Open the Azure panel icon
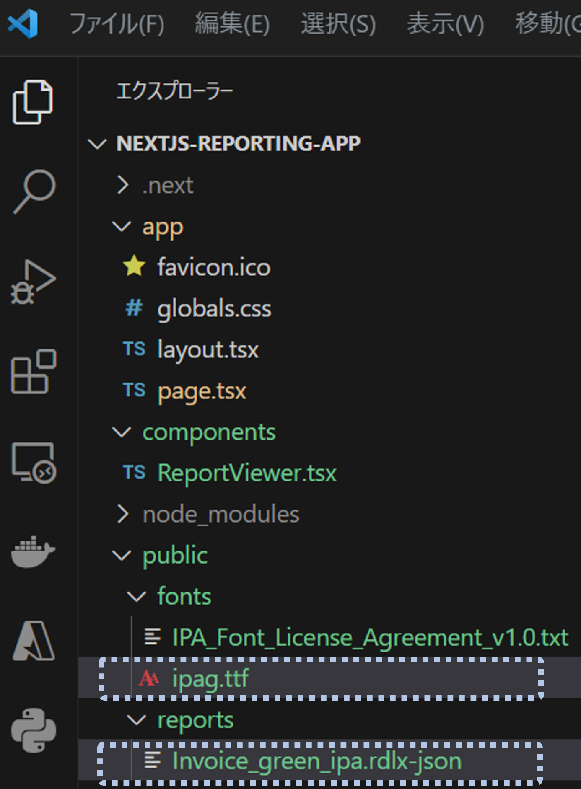This screenshot has width=581, height=789. point(34,641)
